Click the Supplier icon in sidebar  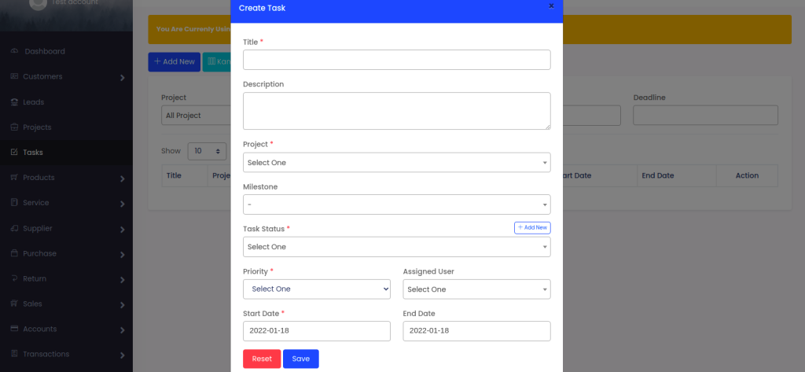tap(14, 228)
